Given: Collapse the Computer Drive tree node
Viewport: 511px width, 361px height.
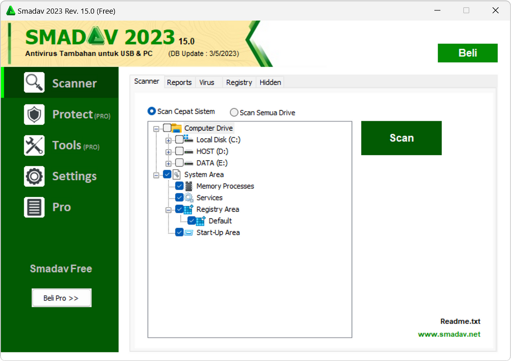Looking at the screenshot, I should 156,128.
